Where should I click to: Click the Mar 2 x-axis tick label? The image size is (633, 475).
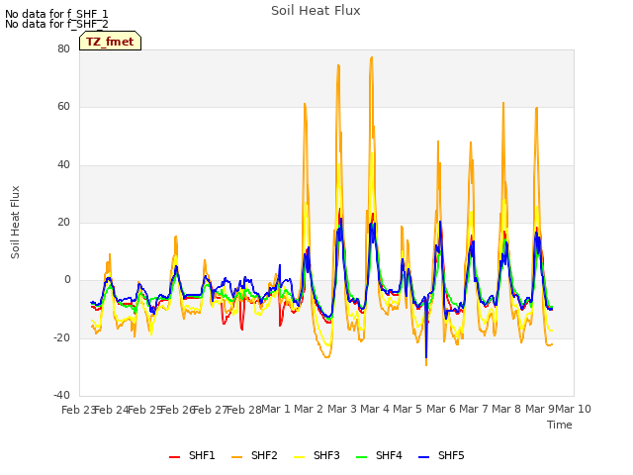pyautogui.click(x=309, y=409)
